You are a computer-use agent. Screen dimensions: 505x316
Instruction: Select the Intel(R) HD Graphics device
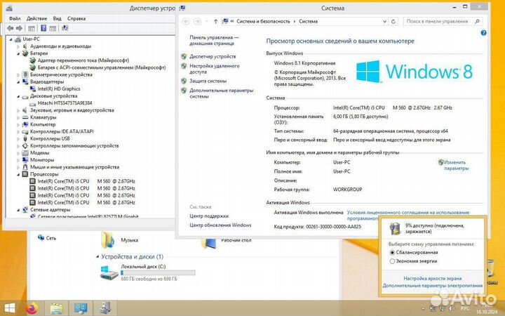tap(59, 88)
